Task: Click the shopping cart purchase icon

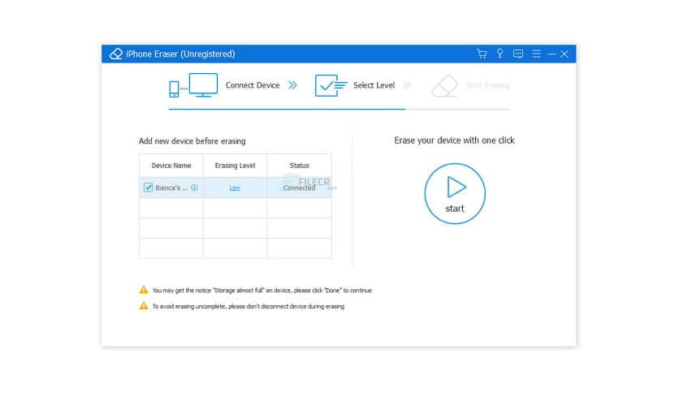Action: click(x=482, y=54)
